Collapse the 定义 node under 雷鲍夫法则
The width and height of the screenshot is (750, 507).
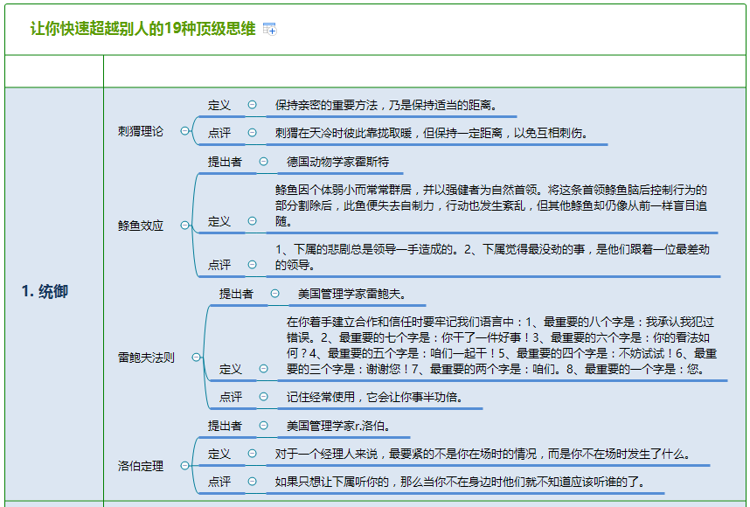(x=264, y=368)
